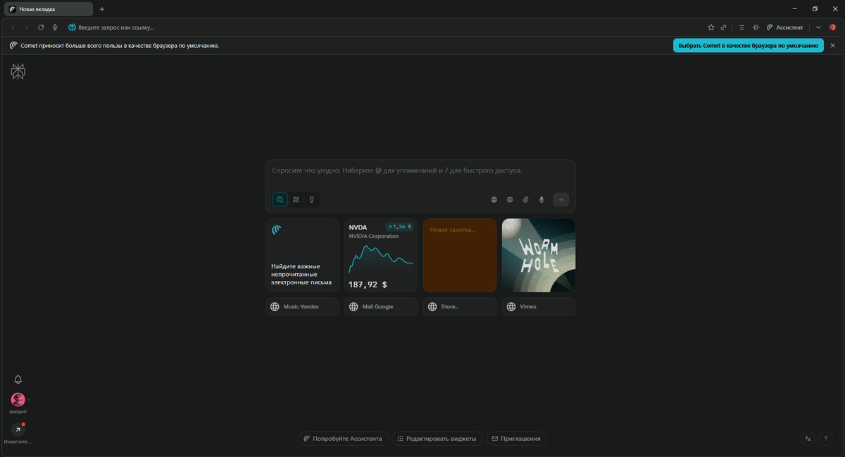
Task: Open the Ассистент panel
Action: pyautogui.click(x=784, y=27)
